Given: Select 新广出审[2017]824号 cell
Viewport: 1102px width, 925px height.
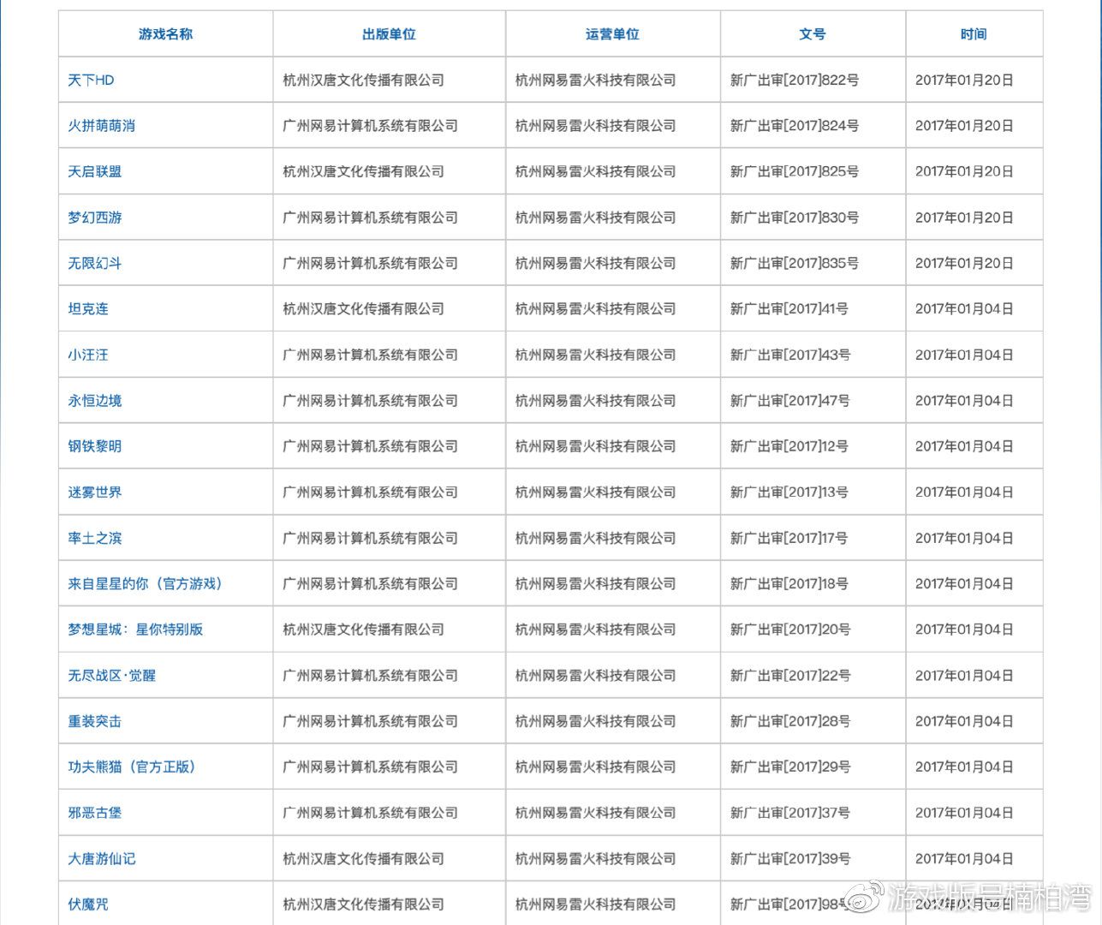Looking at the screenshot, I should (813, 126).
